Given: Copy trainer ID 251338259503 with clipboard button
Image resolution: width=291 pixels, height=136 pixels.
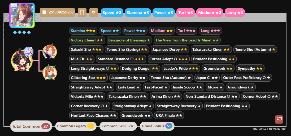Looking at the screenshot, I should click(x=57, y=12).
